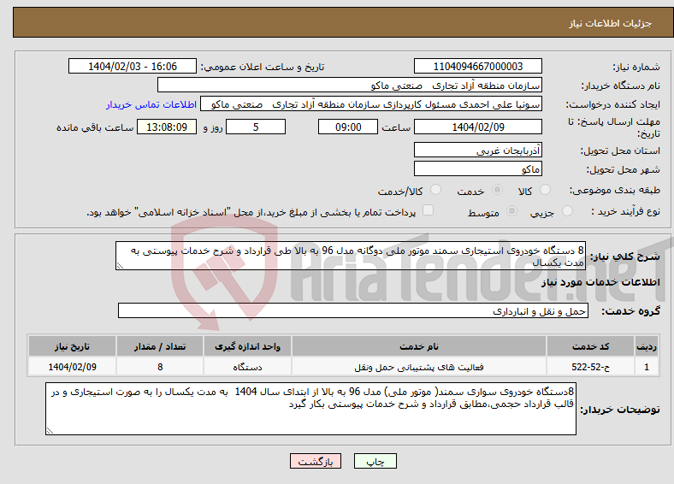
Task: Click the deadline date field 1404/02/09
Action: click(x=477, y=127)
